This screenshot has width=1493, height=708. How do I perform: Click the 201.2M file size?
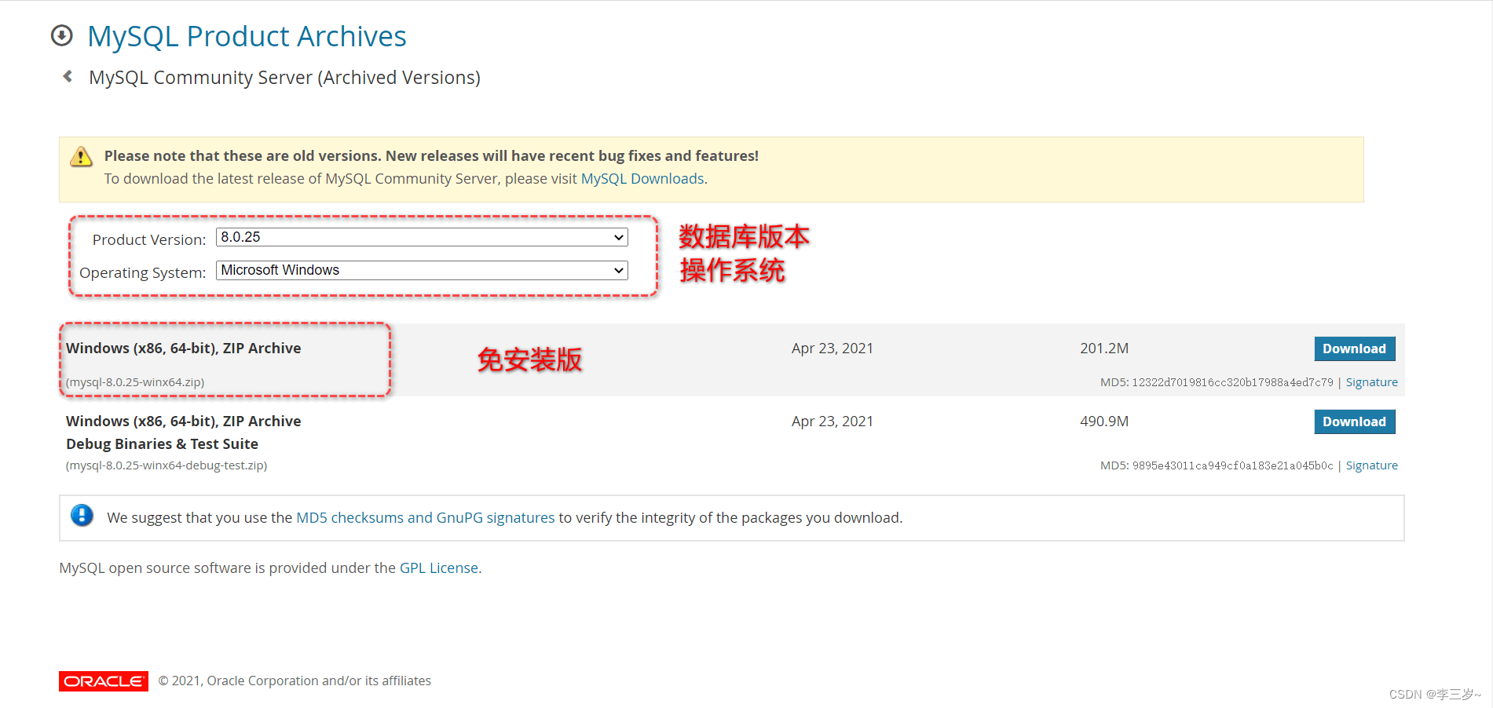tap(1104, 349)
